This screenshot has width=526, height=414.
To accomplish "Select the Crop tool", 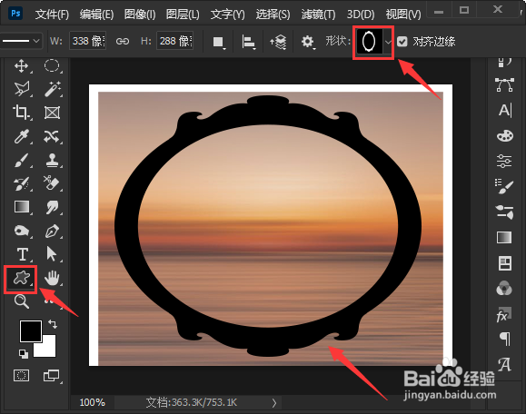I will pos(22,113).
